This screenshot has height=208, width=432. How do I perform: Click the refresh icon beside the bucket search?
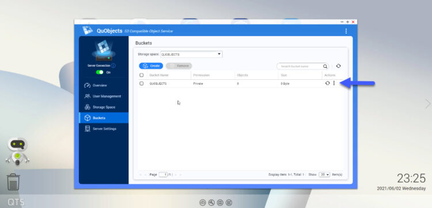coord(338,66)
